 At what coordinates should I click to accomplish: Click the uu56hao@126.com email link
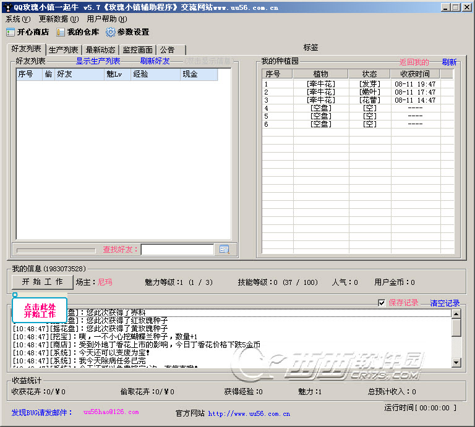click(x=111, y=412)
